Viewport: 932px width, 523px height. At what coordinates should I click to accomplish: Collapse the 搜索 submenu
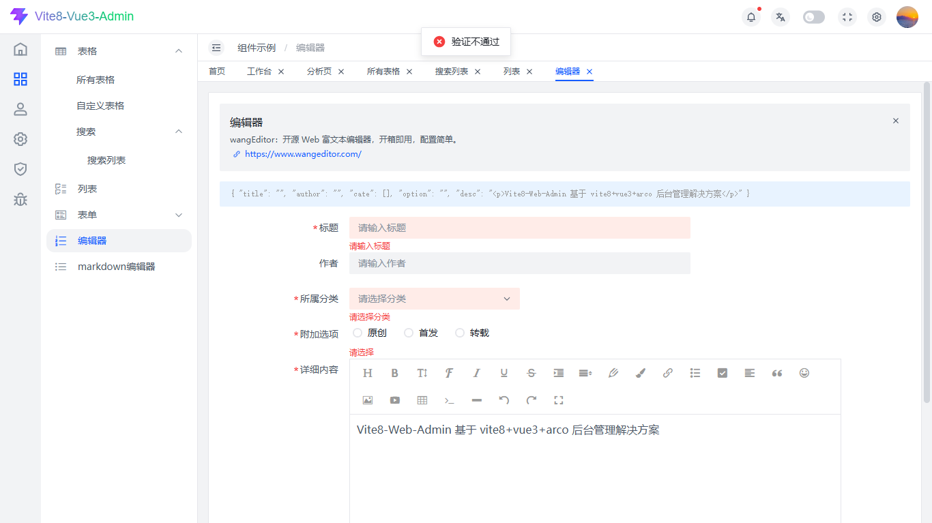(119, 132)
